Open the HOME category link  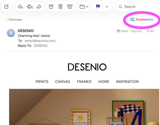(104, 82)
